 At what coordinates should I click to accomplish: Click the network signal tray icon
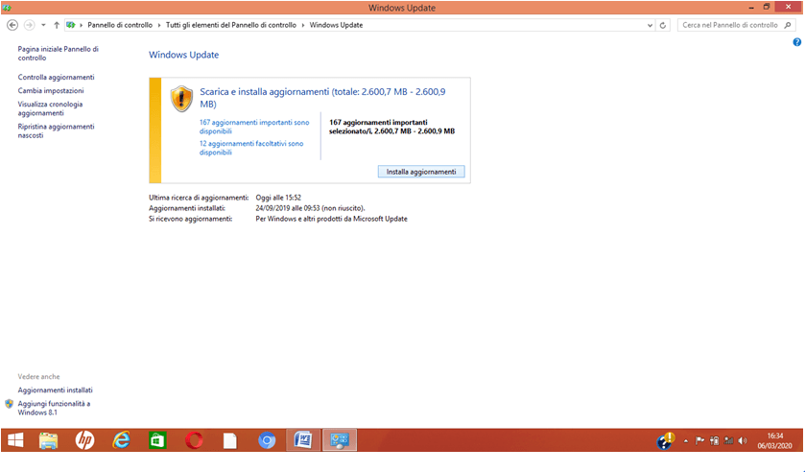728,440
